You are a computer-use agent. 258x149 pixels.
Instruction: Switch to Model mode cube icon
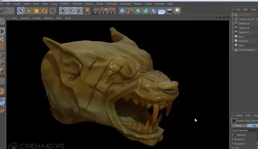pos(2,31)
